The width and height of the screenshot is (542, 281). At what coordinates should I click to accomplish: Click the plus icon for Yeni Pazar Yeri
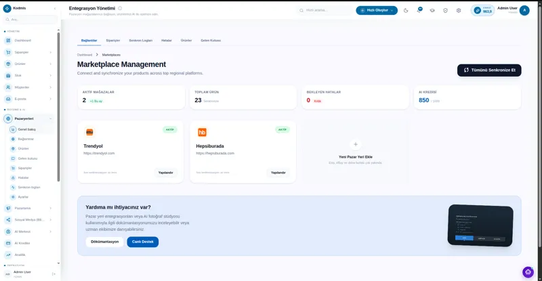[355, 144]
